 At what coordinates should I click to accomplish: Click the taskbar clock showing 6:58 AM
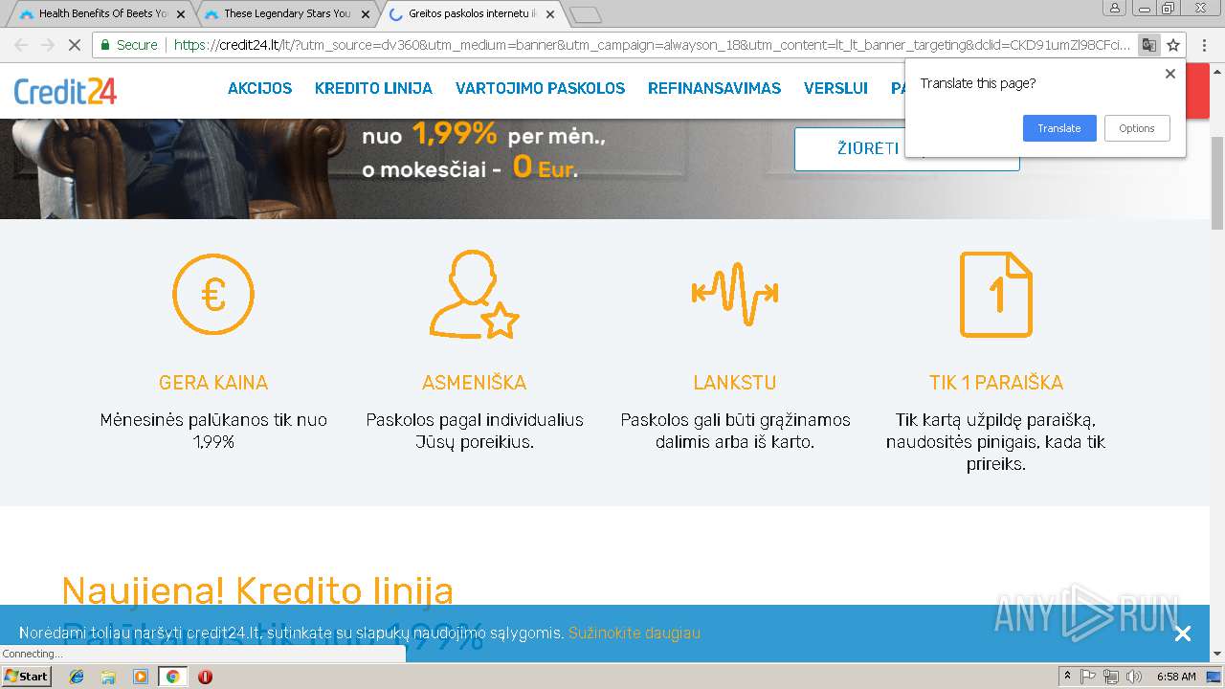pyautogui.click(x=1176, y=677)
